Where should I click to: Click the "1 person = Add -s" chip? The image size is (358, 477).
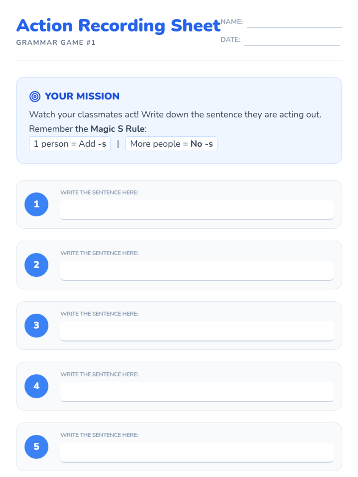tap(70, 144)
